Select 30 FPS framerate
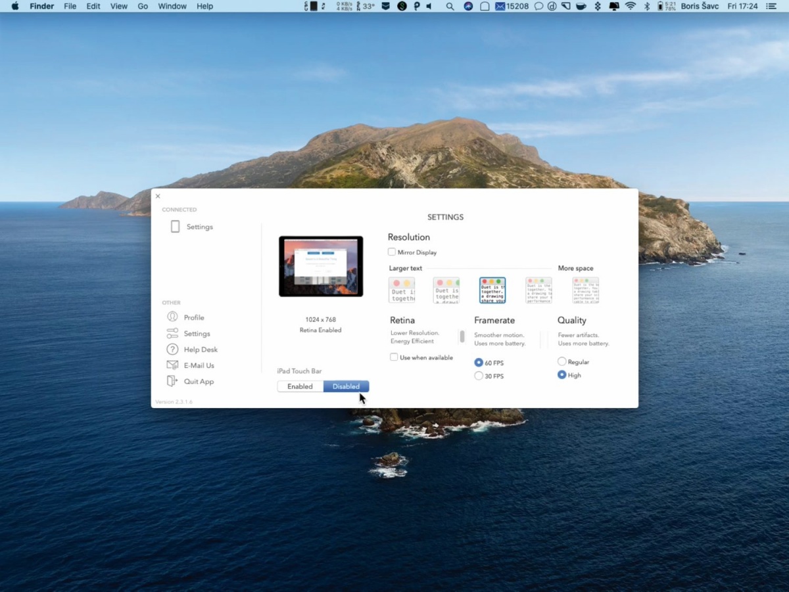789x592 pixels. coord(479,376)
